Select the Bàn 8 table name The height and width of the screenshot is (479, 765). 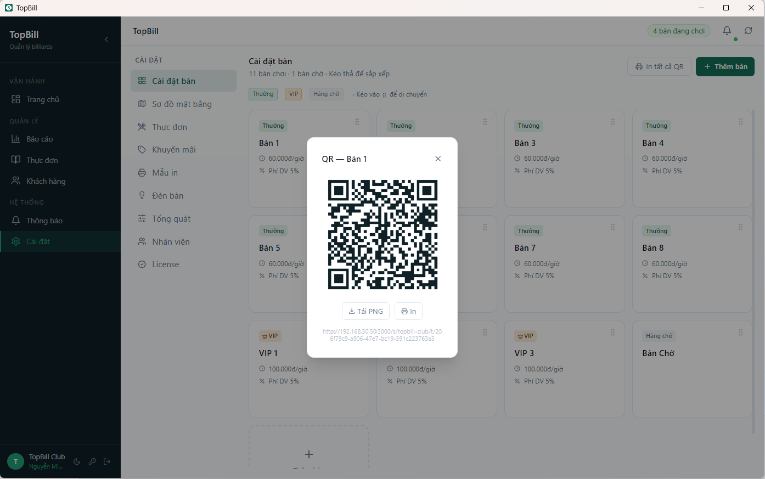point(653,248)
